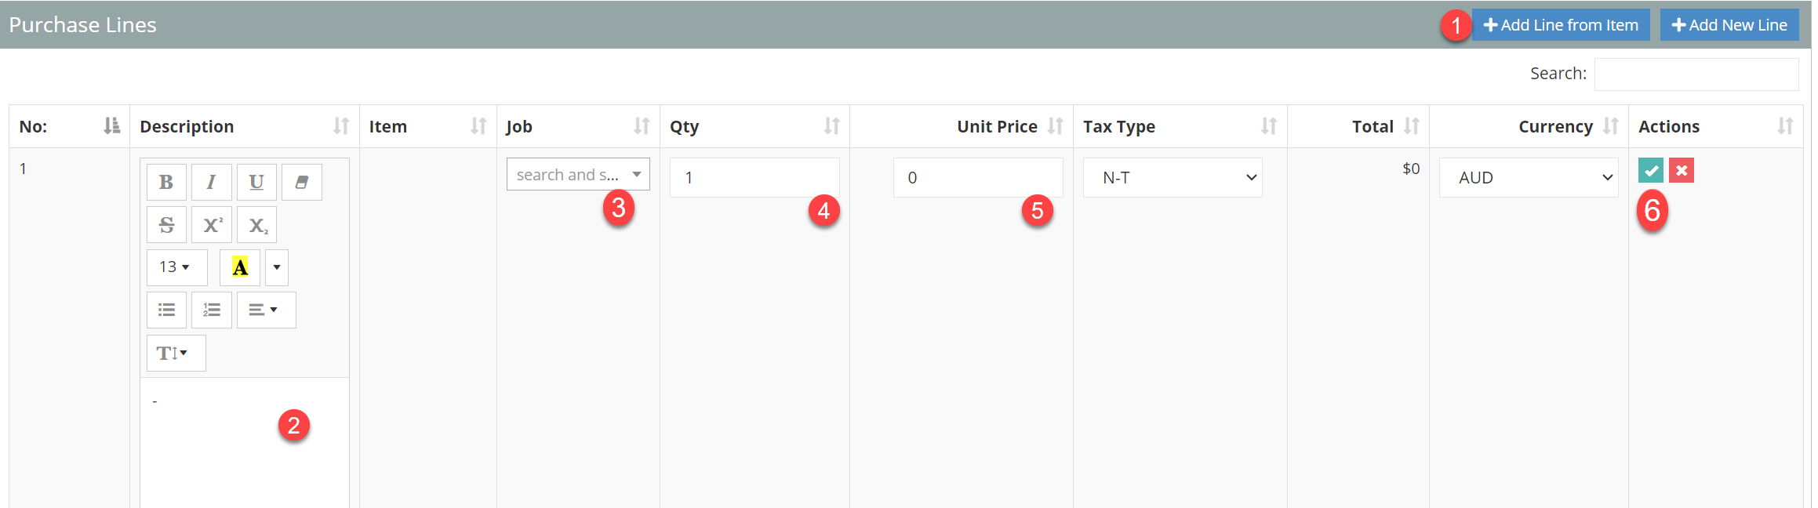
Task: Insert an ordered numbered list
Action: tap(211, 310)
